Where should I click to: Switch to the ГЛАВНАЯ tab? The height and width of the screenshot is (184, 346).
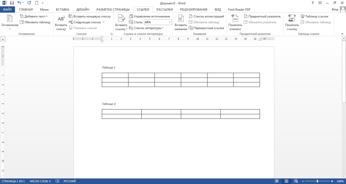26,10
